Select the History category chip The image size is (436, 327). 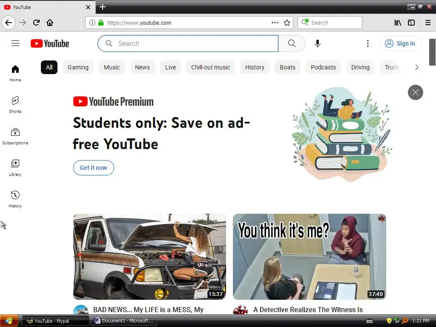pos(255,67)
